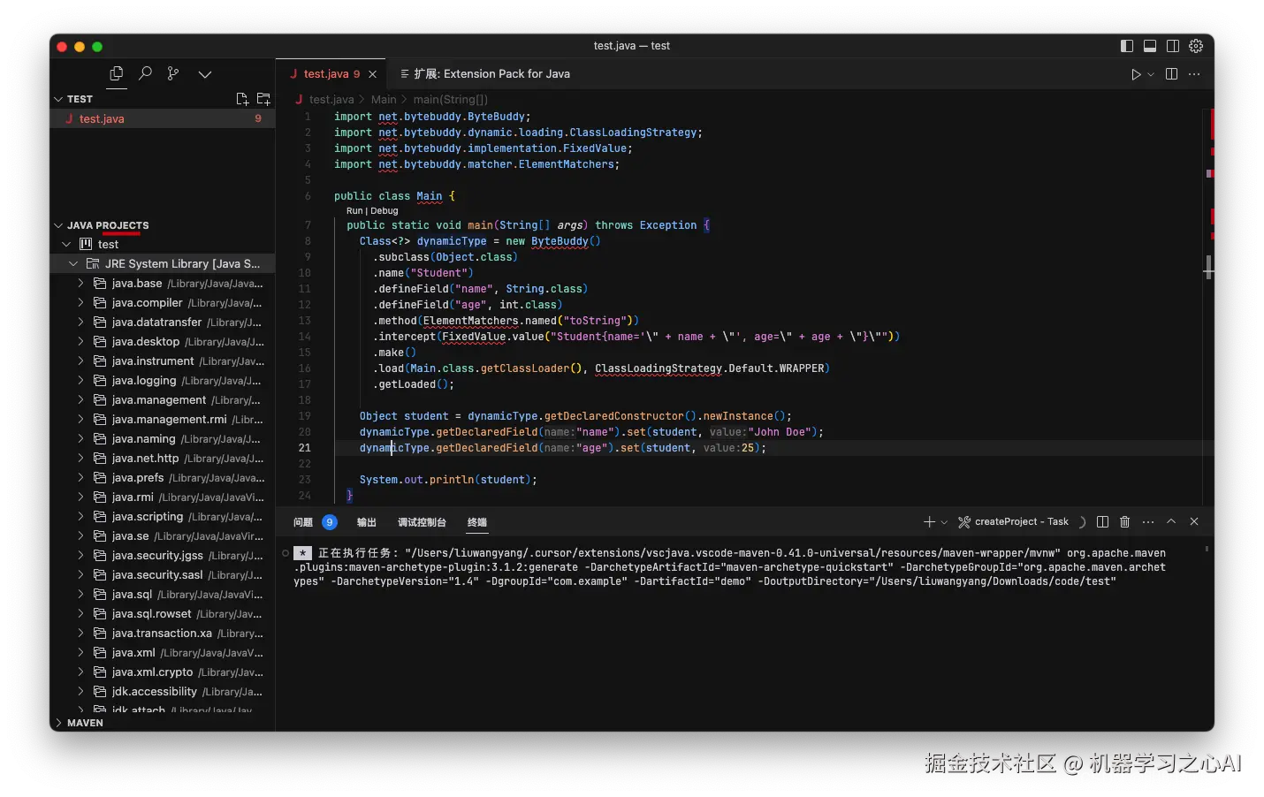
Task: Expand java.compiler library node
Action: 80,302
